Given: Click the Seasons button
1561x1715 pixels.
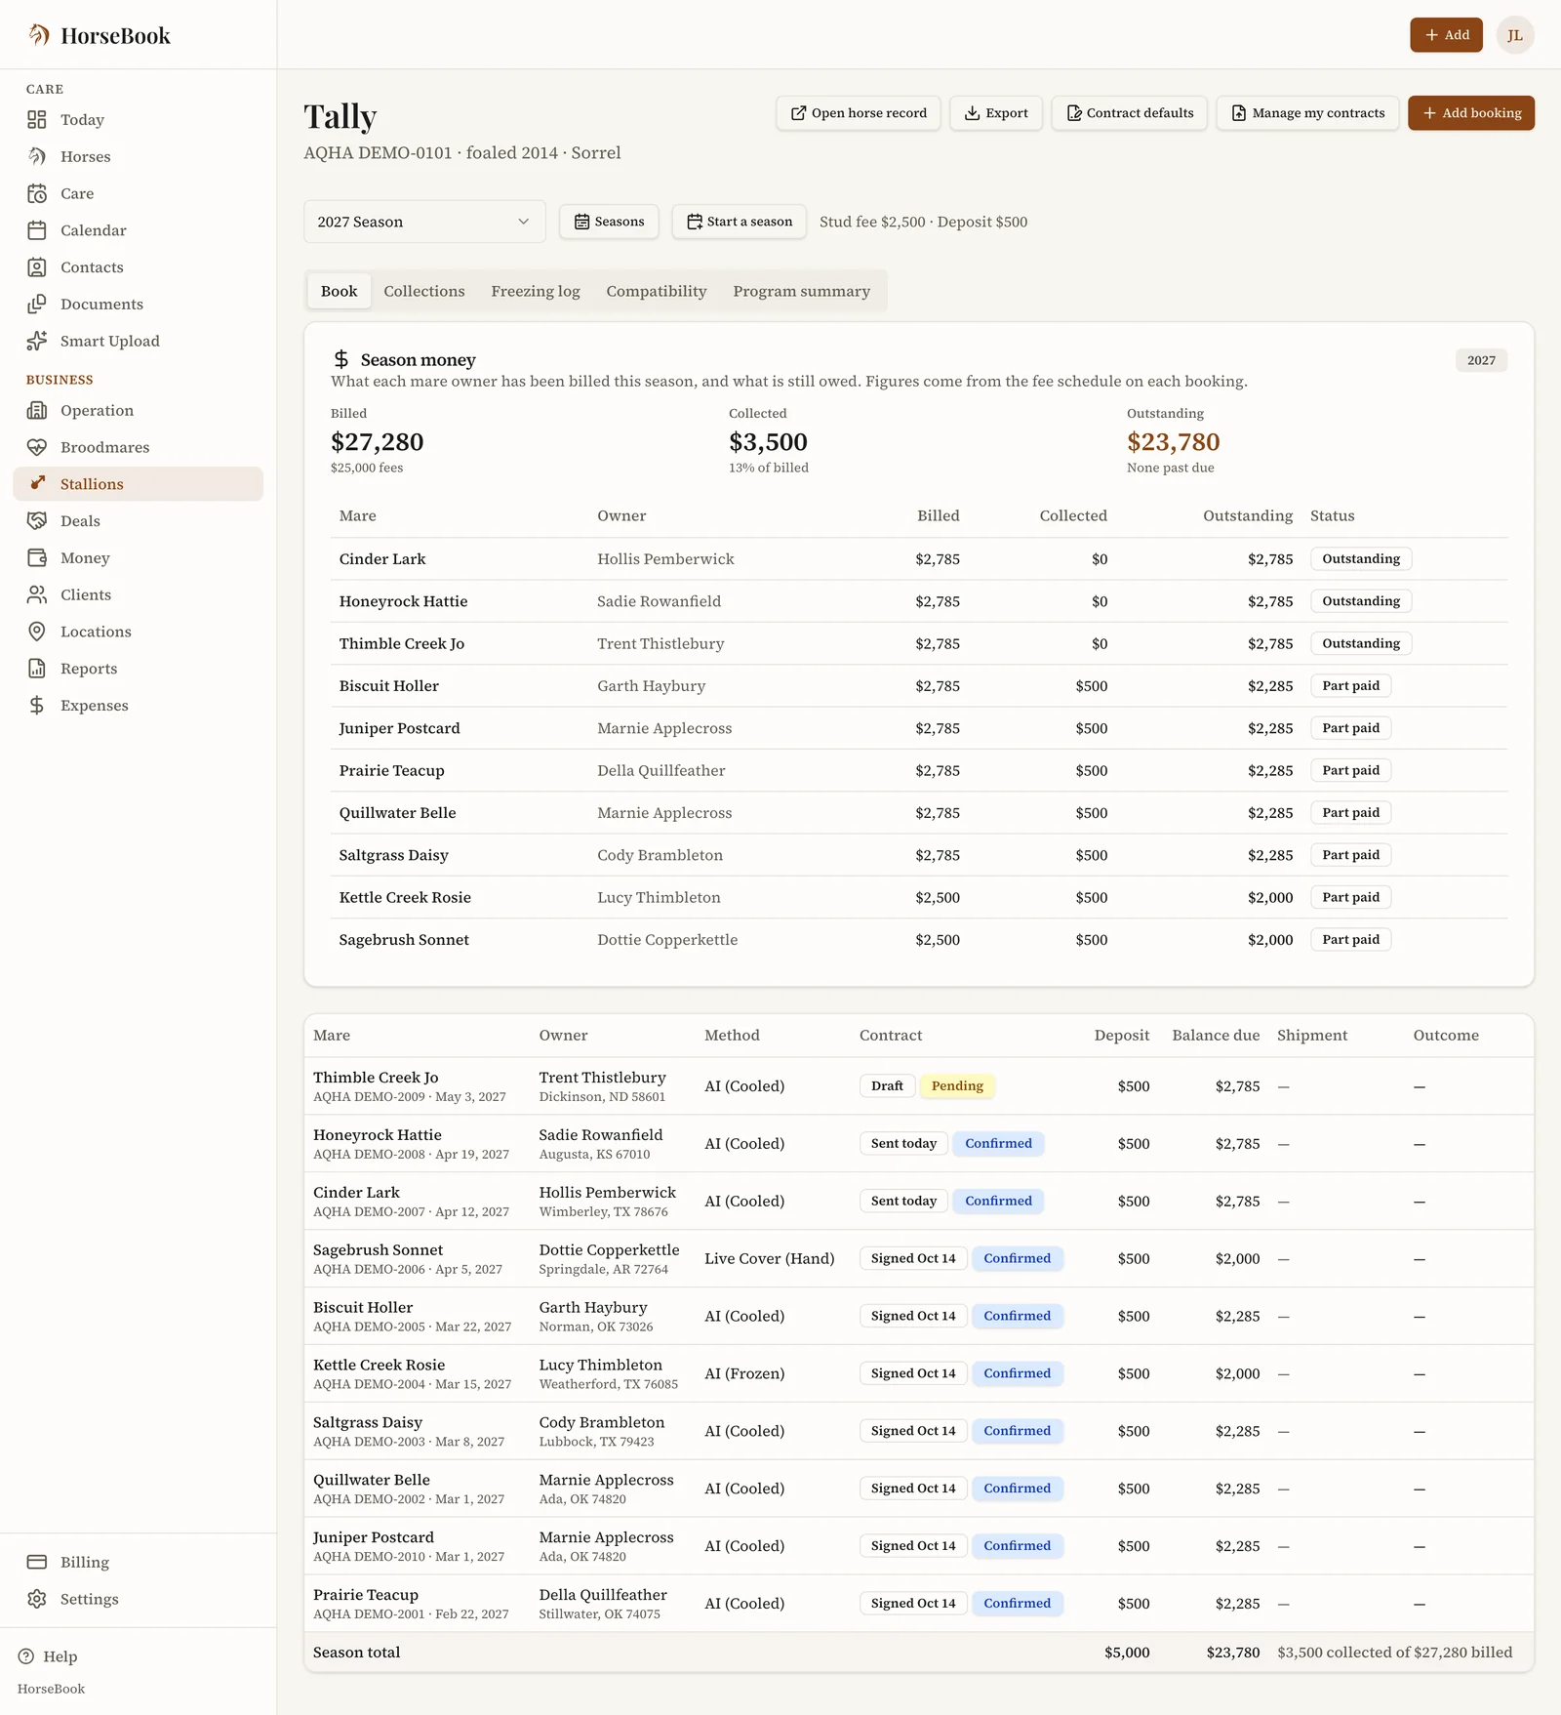Looking at the screenshot, I should click(x=609, y=223).
